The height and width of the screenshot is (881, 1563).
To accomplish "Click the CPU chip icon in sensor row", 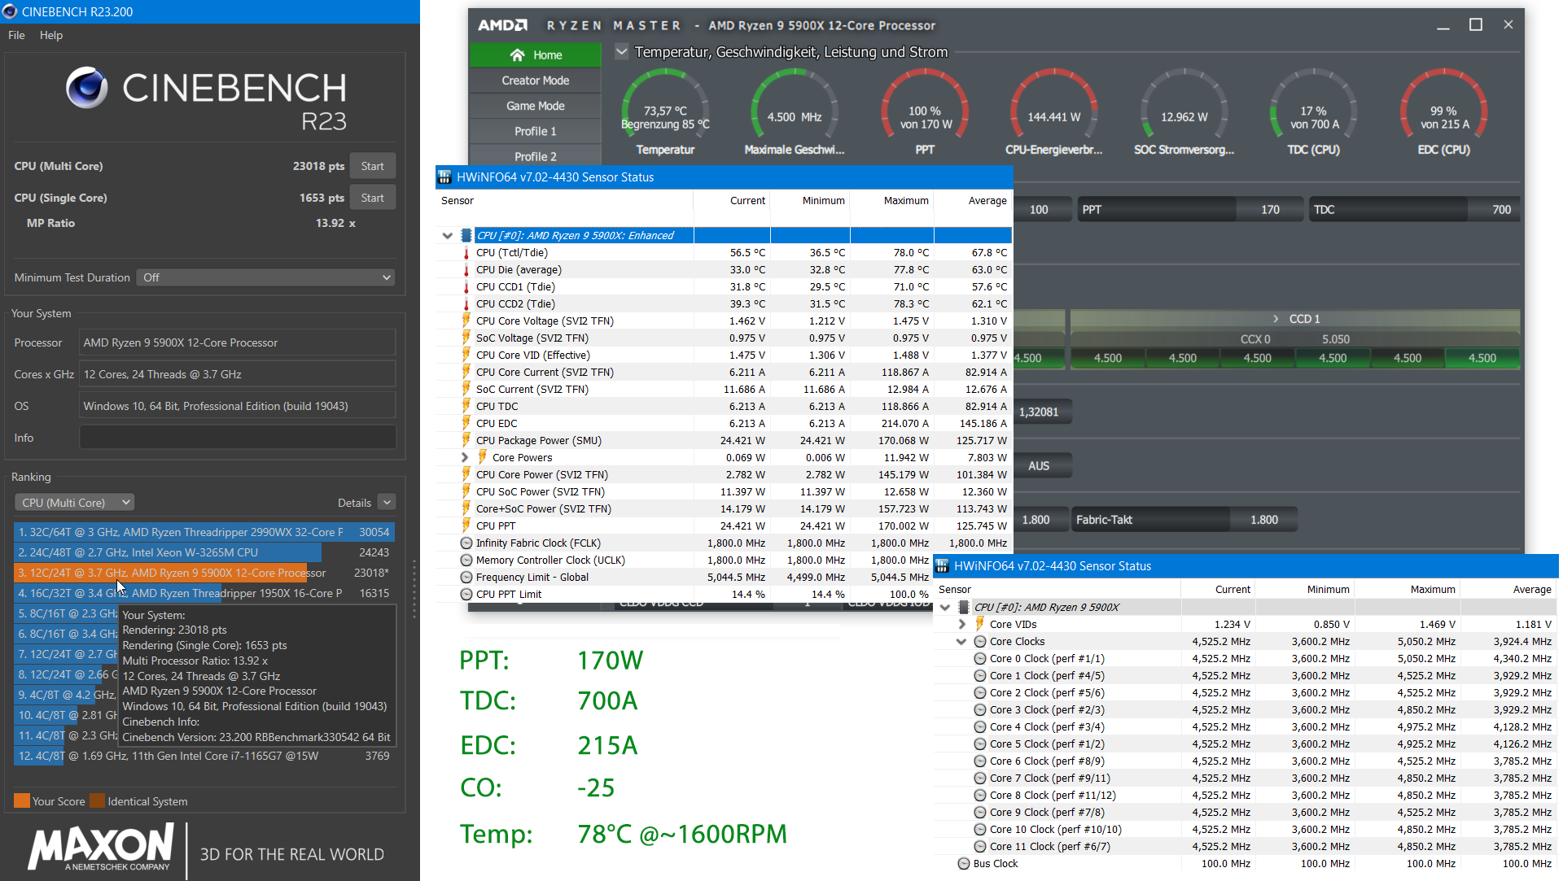I will click(466, 235).
